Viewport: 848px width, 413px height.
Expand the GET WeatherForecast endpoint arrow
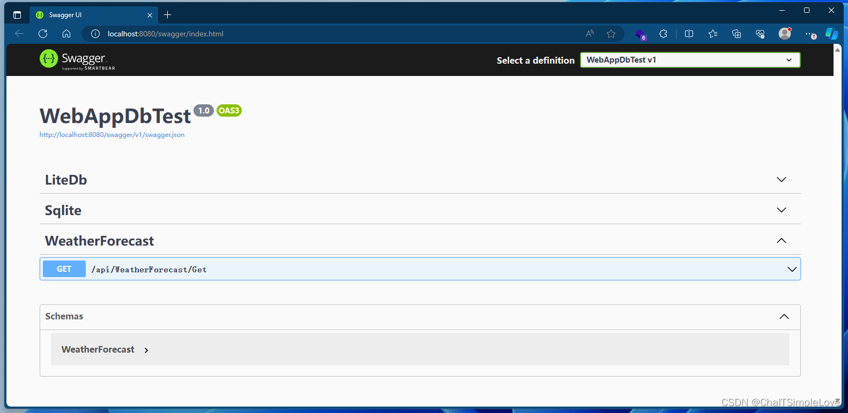coord(792,269)
